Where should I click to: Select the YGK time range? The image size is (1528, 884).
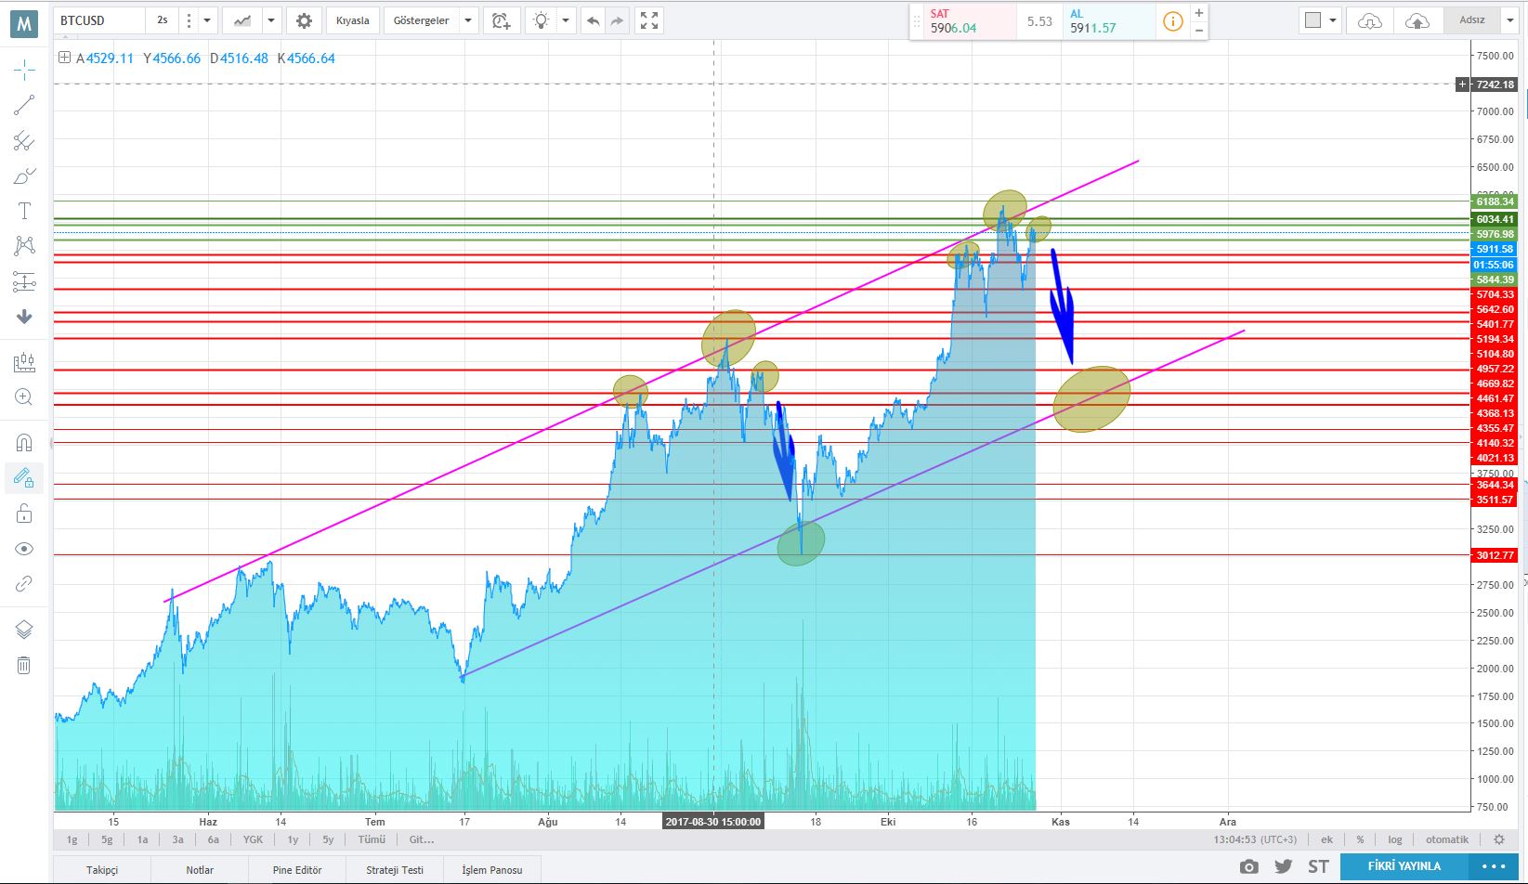(x=253, y=839)
